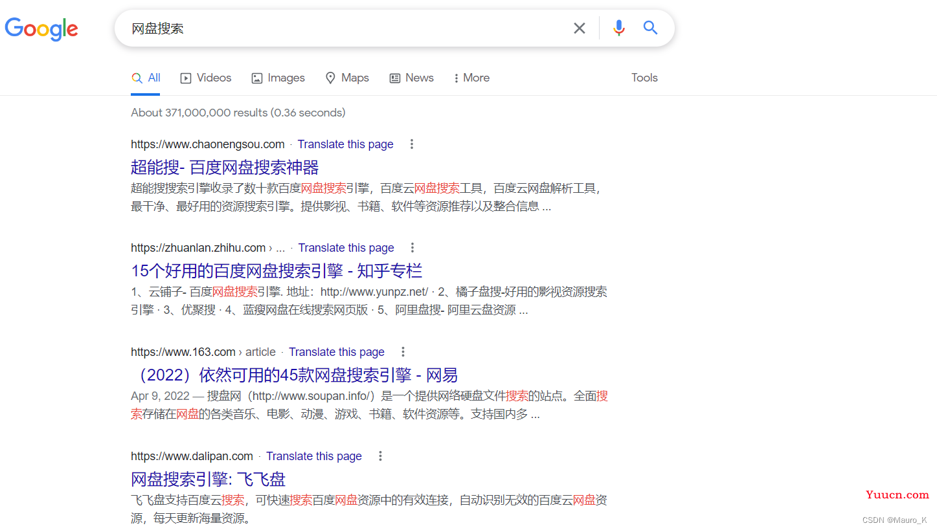Screen dimensions: 937x530
Task: Click the About 371,000,000 results text
Action: tap(238, 113)
